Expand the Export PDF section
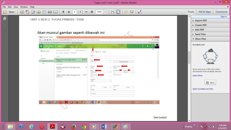Viewport: 231px width, 130px height. click(x=210, y=21)
